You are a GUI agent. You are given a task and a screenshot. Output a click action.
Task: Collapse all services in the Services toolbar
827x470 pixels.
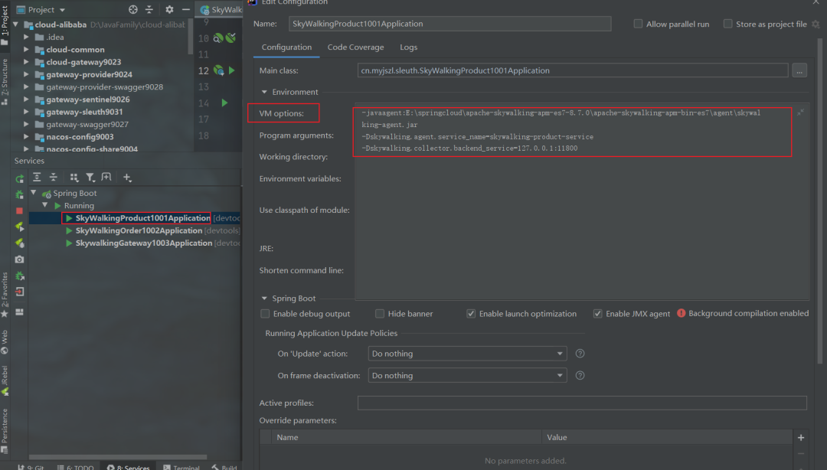pyautogui.click(x=54, y=178)
